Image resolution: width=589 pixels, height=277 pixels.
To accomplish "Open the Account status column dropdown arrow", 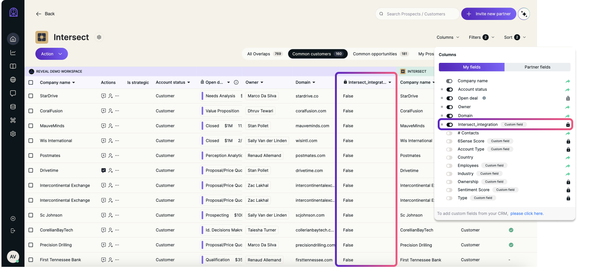I will pyautogui.click(x=189, y=82).
